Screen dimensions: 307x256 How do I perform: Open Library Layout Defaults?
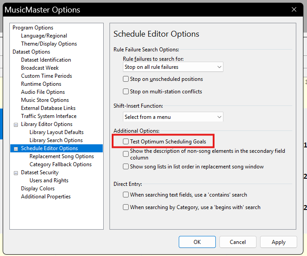coord(56,132)
